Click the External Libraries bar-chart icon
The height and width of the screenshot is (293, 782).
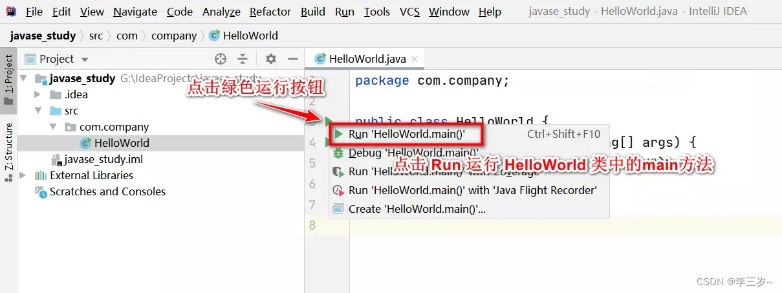(x=41, y=175)
